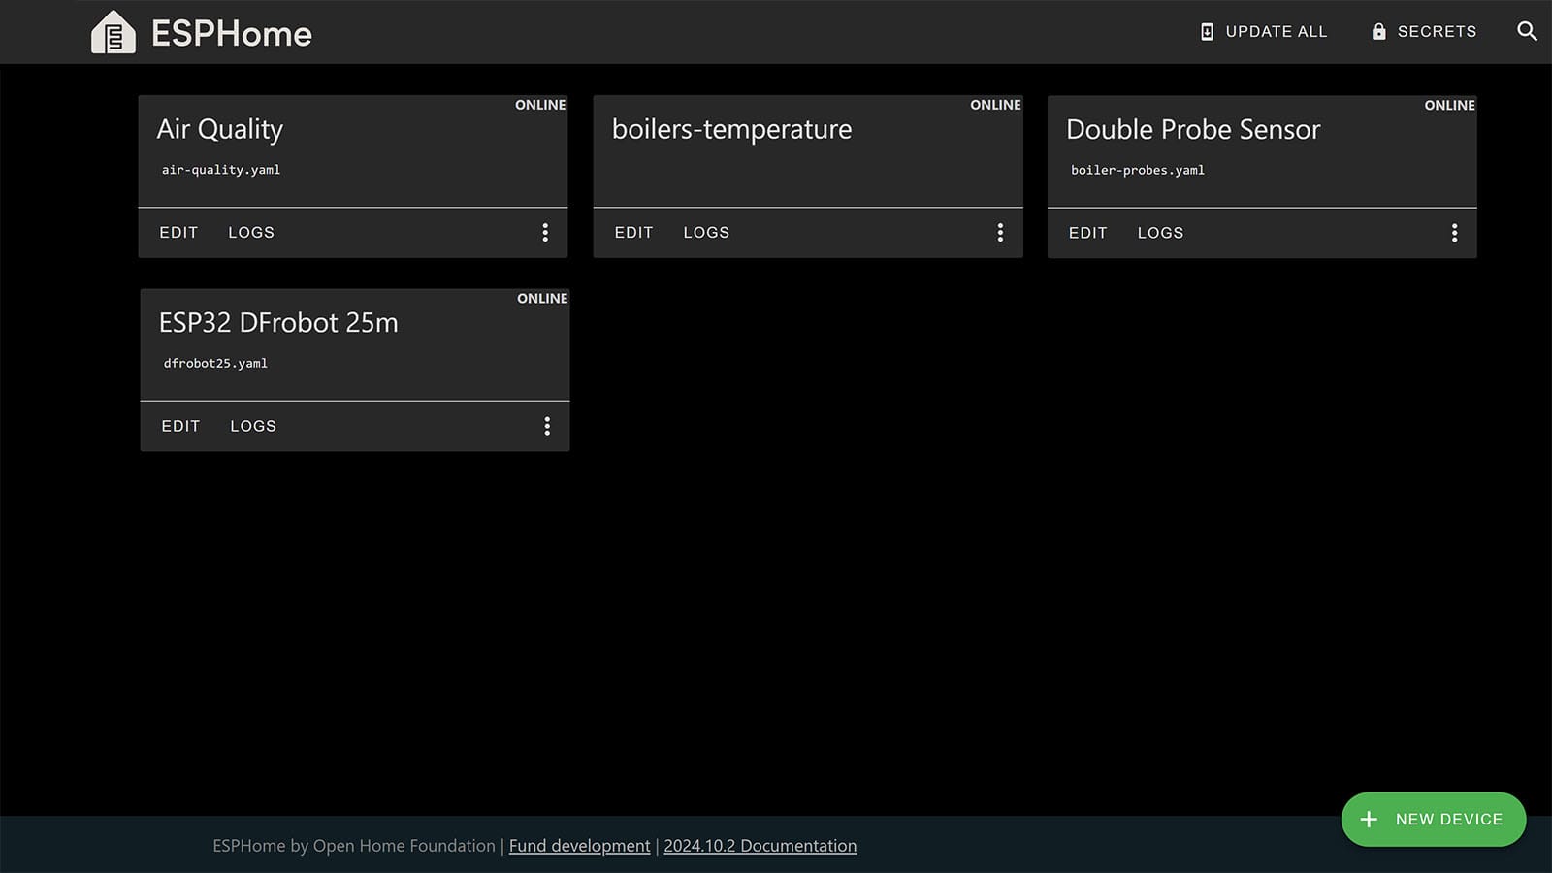Open Double Probe Sensor overflow menu
Screen dimensions: 1552x873
pos(1454,233)
